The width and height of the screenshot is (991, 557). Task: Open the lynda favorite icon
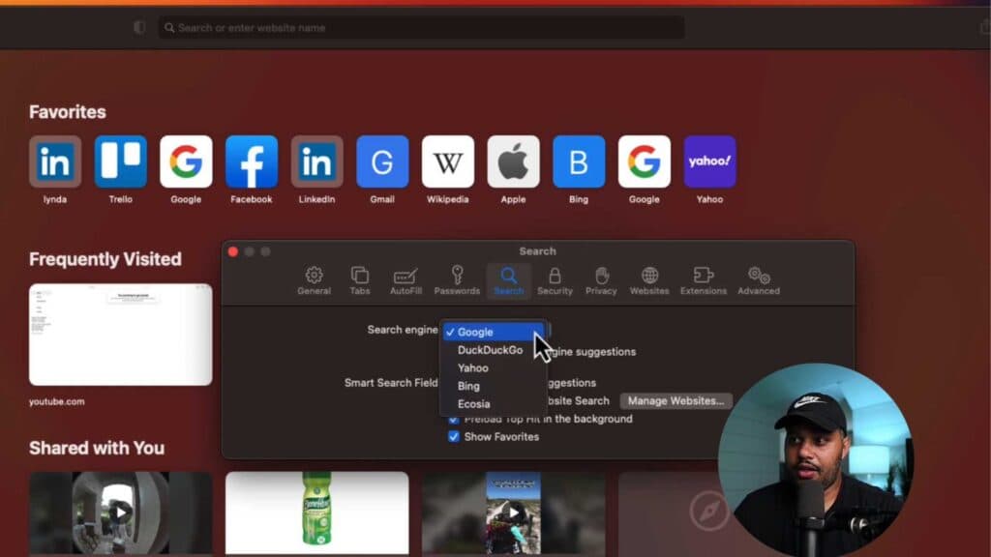[55, 161]
